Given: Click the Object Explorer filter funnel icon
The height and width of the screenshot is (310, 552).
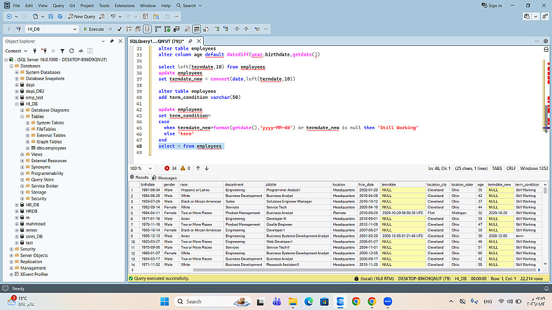Looking at the screenshot, I should (x=63, y=51).
